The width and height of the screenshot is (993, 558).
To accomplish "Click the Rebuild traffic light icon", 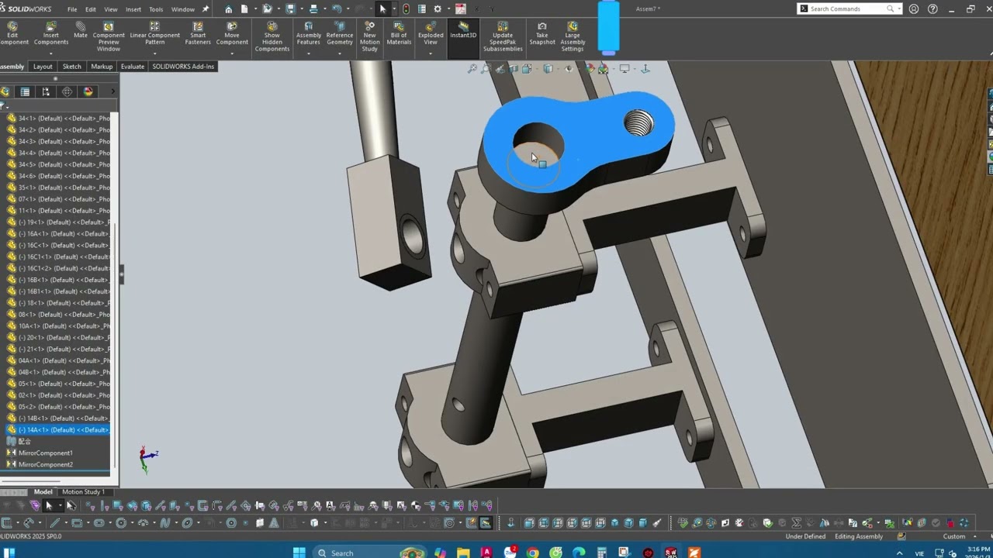I will (x=406, y=9).
